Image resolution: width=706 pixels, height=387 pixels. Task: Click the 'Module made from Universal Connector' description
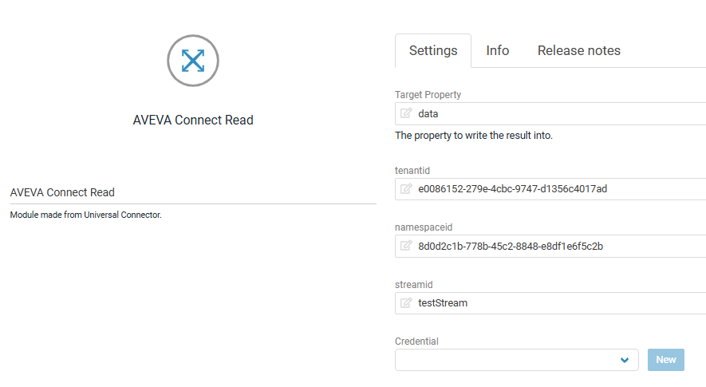(86, 215)
